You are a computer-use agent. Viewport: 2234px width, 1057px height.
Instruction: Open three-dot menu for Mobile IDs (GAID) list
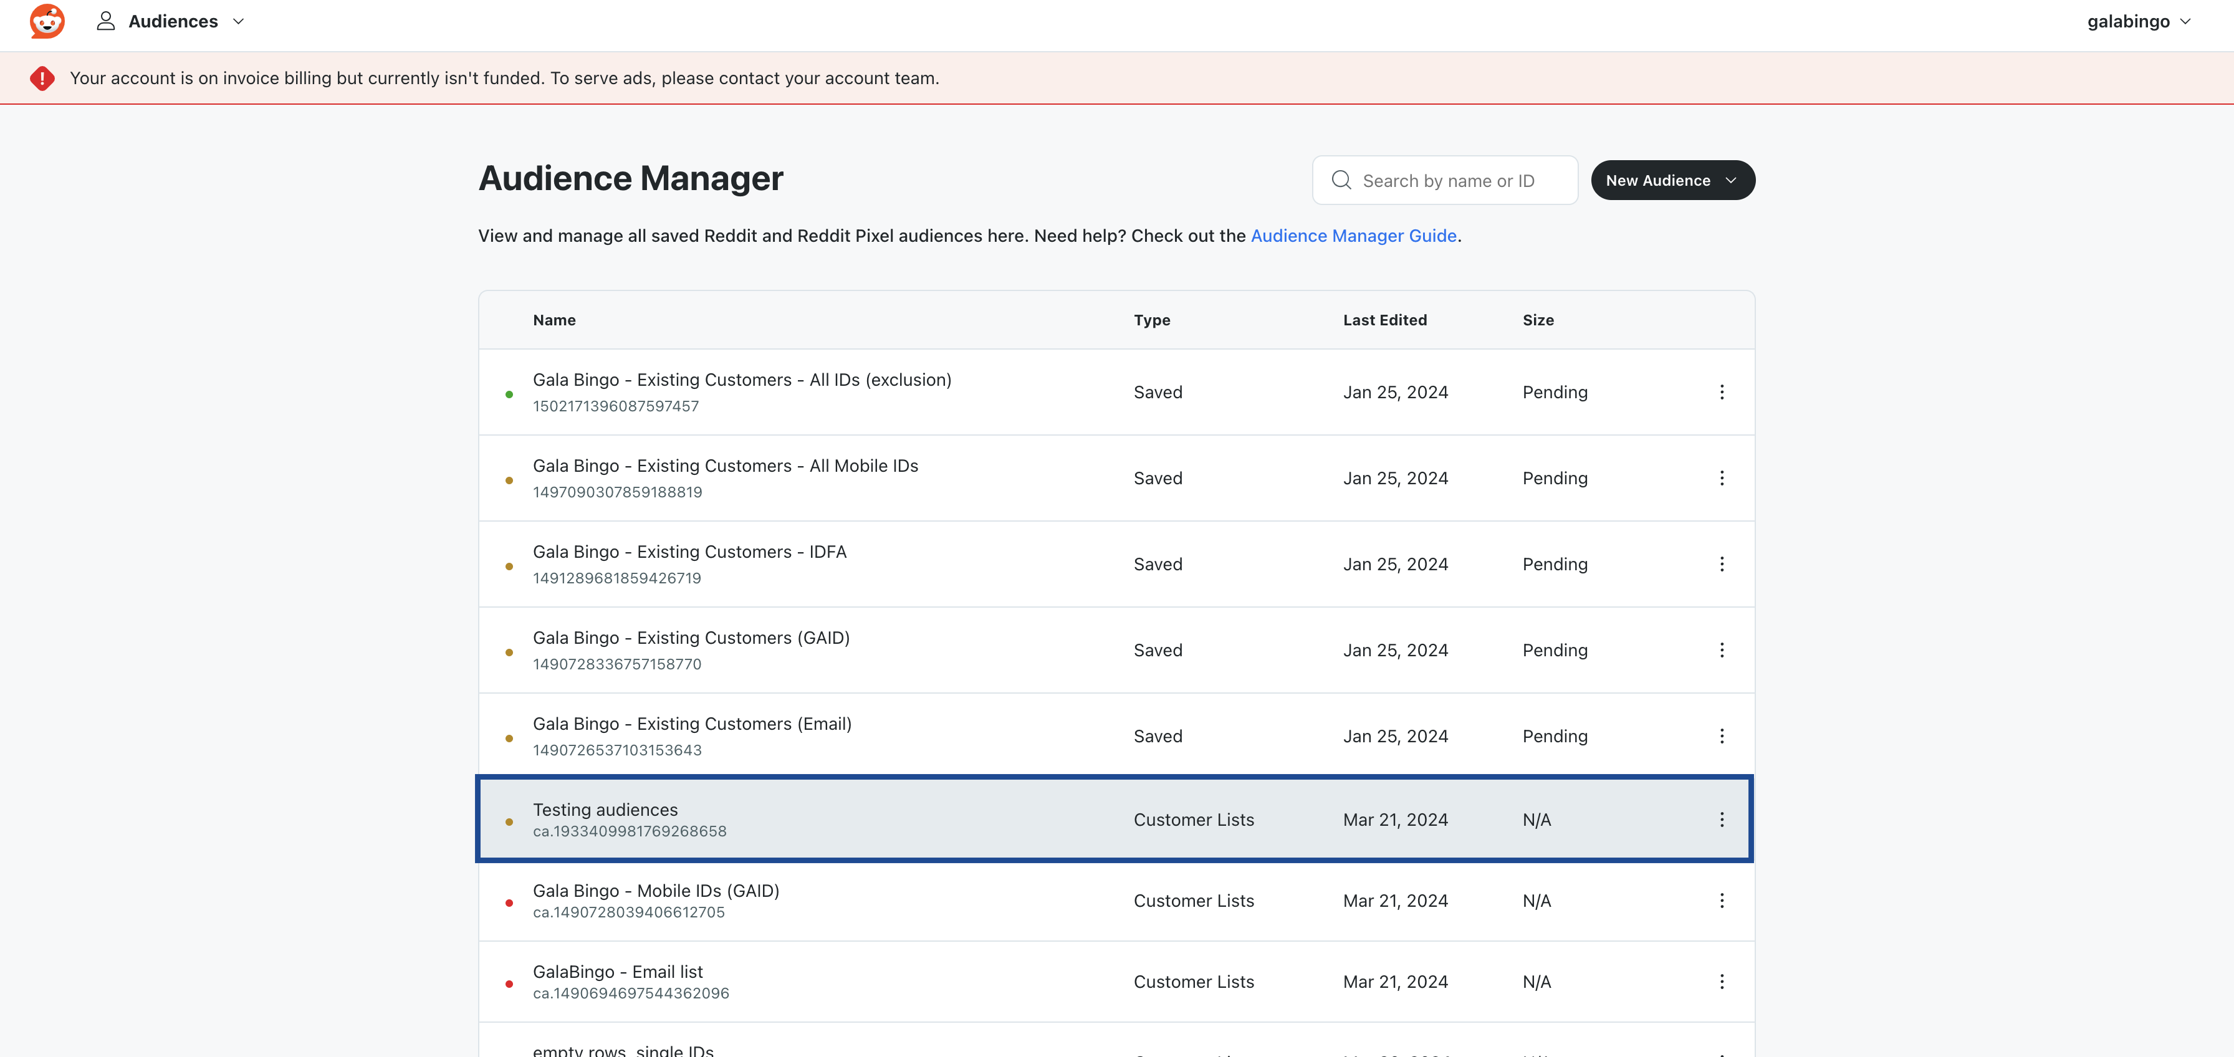[x=1722, y=900]
